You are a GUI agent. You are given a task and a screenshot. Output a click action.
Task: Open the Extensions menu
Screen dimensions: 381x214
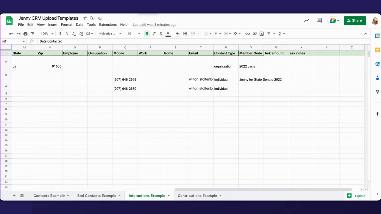[x=108, y=25]
